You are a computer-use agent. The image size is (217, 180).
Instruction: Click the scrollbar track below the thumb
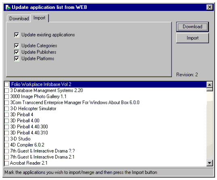pos(210,125)
